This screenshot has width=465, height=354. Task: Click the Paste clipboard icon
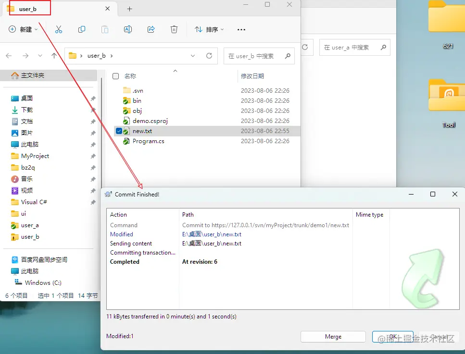pos(105,29)
